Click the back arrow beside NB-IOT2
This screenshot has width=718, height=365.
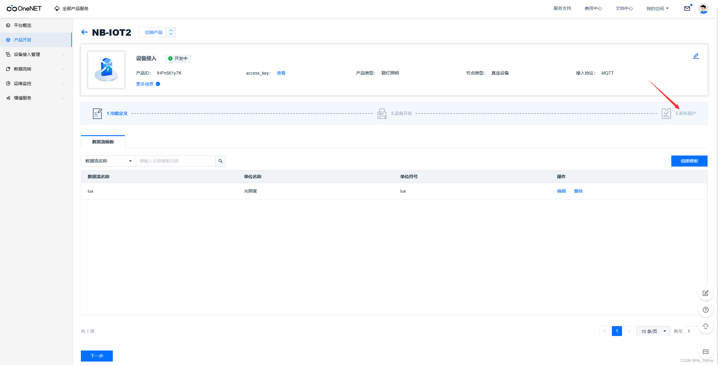(x=84, y=32)
